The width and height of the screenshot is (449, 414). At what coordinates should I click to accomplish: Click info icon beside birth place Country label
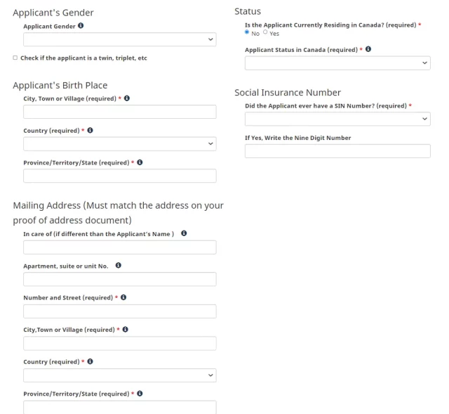pyautogui.click(x=91, y=130)
